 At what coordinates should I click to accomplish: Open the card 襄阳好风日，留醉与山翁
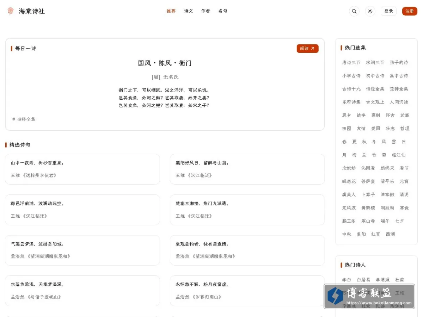click(247, 169)
